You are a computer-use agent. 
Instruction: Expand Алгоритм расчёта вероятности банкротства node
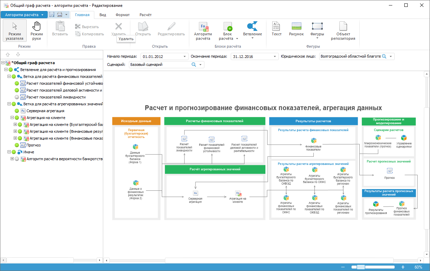tap(12, 159)
